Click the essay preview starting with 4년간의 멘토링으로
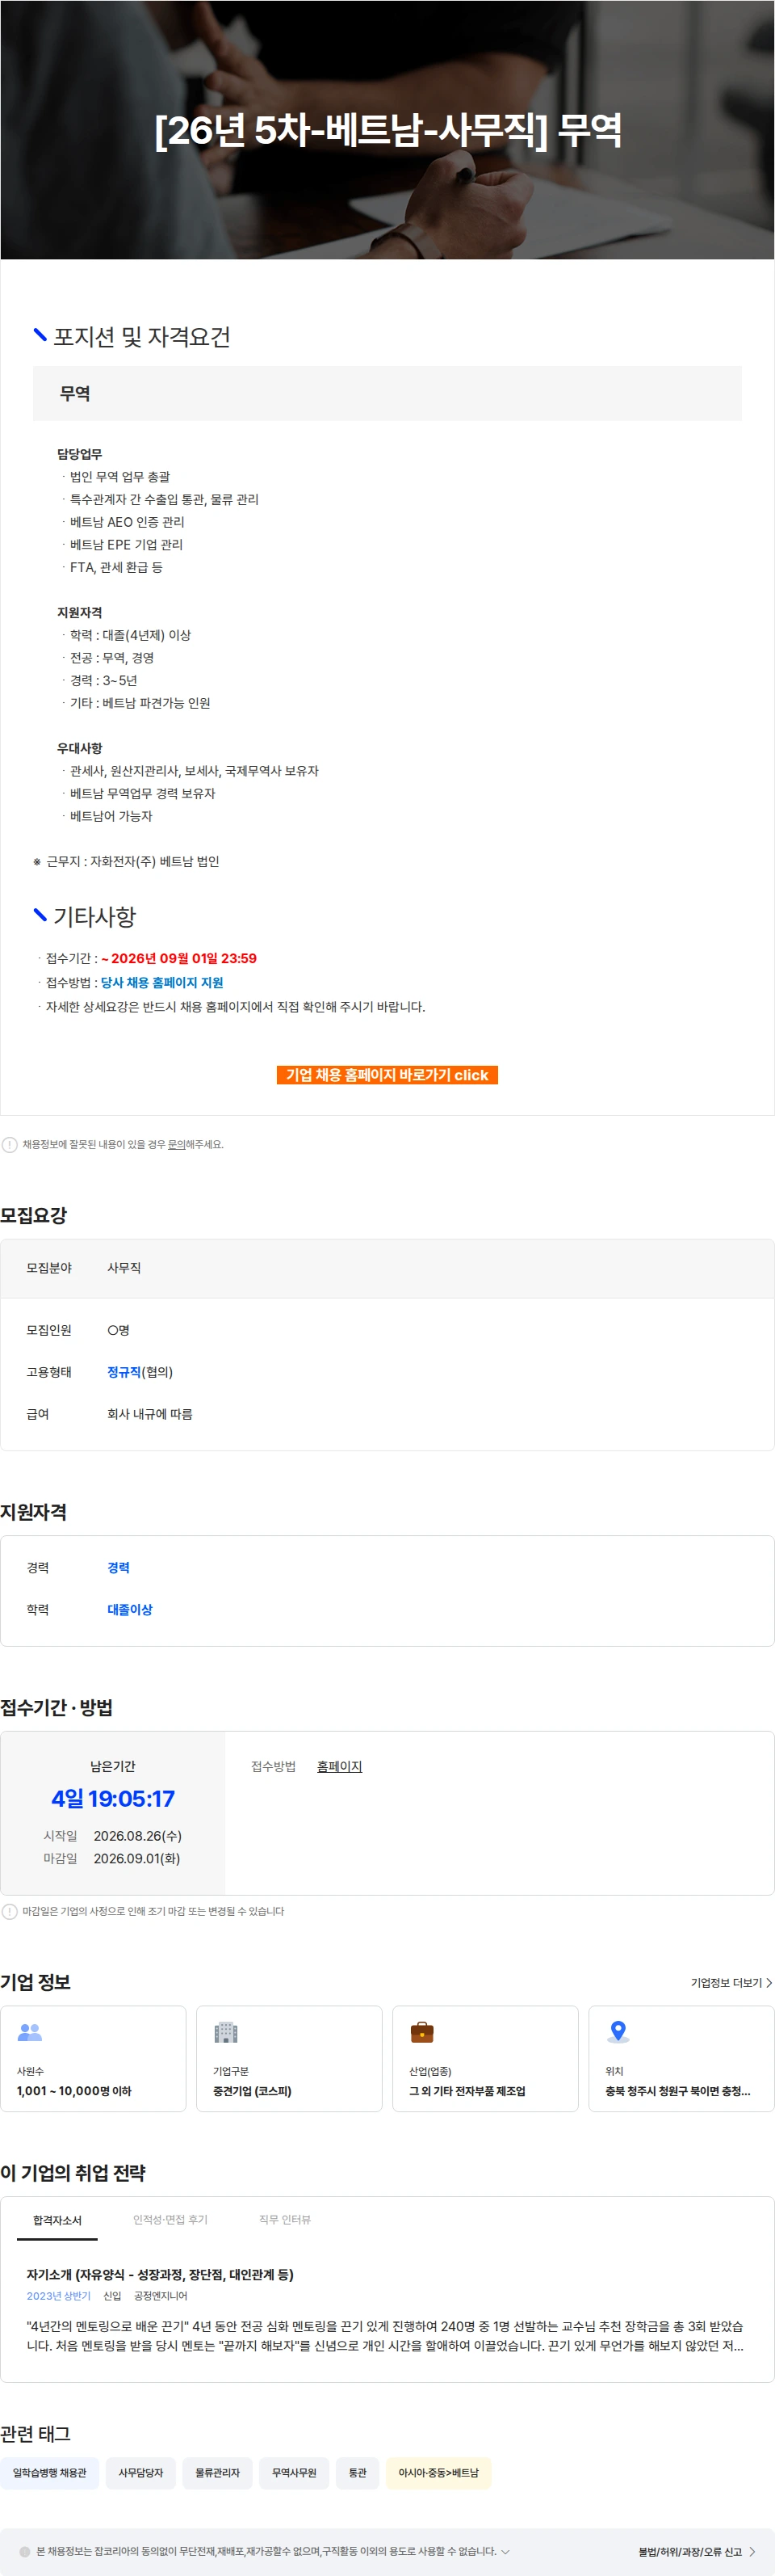This screenshot has width=775, height=2576. (386, 2335)
